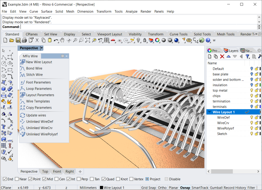The width and height of the screenshot is (262, 190).
Task: Click the Options gear icon in toolbar
Action: [189, 40]
